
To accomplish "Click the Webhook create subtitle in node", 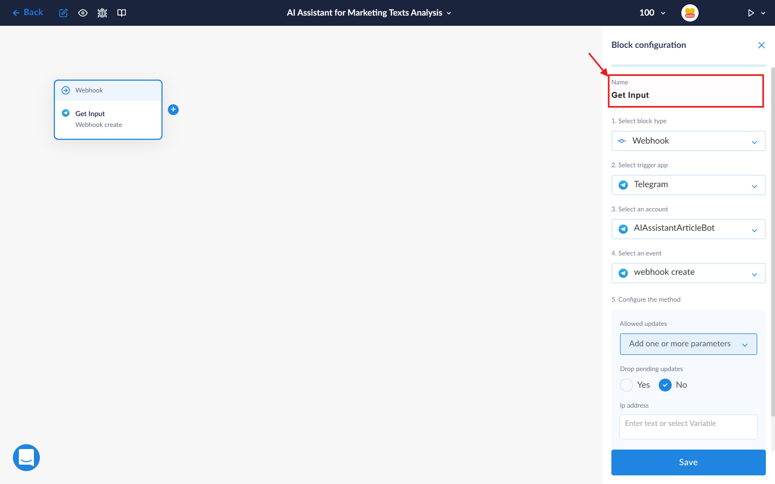I will pyautogui.click(x=98, y=125).
